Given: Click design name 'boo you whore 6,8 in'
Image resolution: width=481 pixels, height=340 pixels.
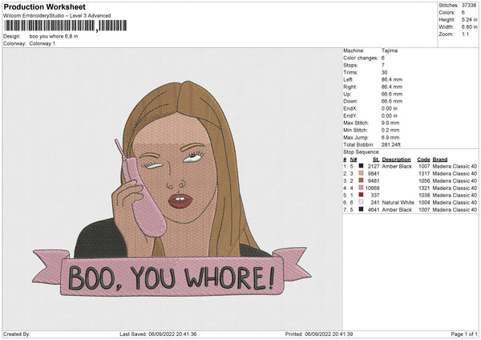Looking at the screenshot, I should (x=54, y=36).
